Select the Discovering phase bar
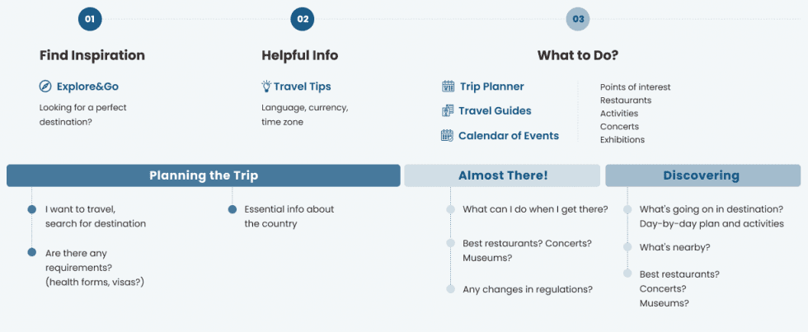The width and height of the screenshot is (808, 332). 702,175
